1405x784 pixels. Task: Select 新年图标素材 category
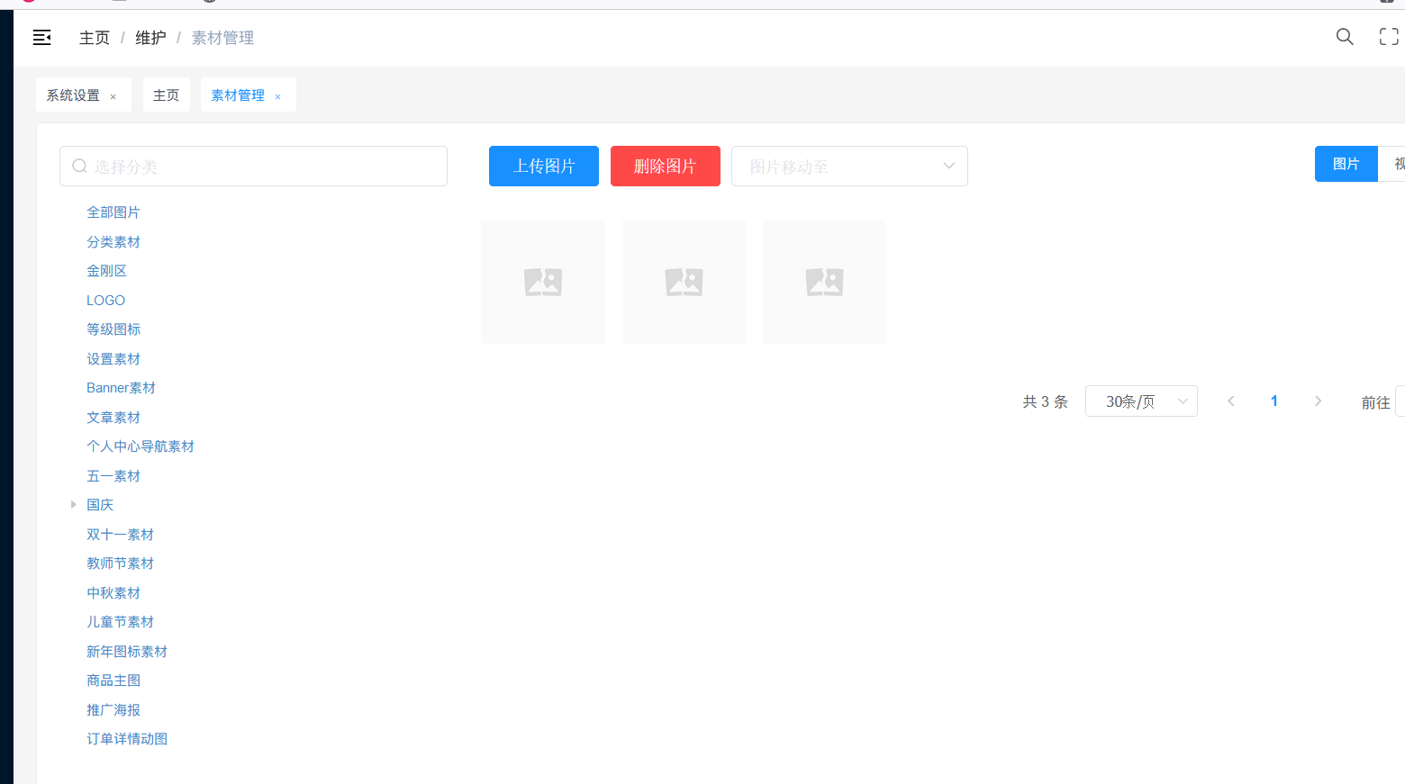[127, 652]
